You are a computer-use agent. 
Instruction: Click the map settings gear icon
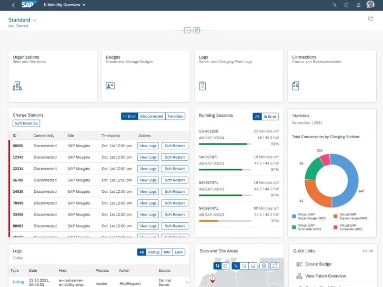coord(264,266)
